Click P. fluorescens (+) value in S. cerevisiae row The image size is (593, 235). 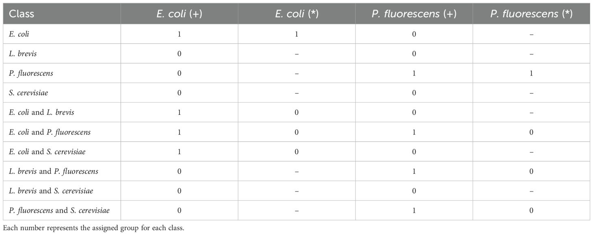click(414, 93)
